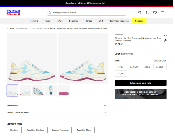This screenshot has height=140, width=175.
Task: Open the right main shoe image
Action: (83, 58)
